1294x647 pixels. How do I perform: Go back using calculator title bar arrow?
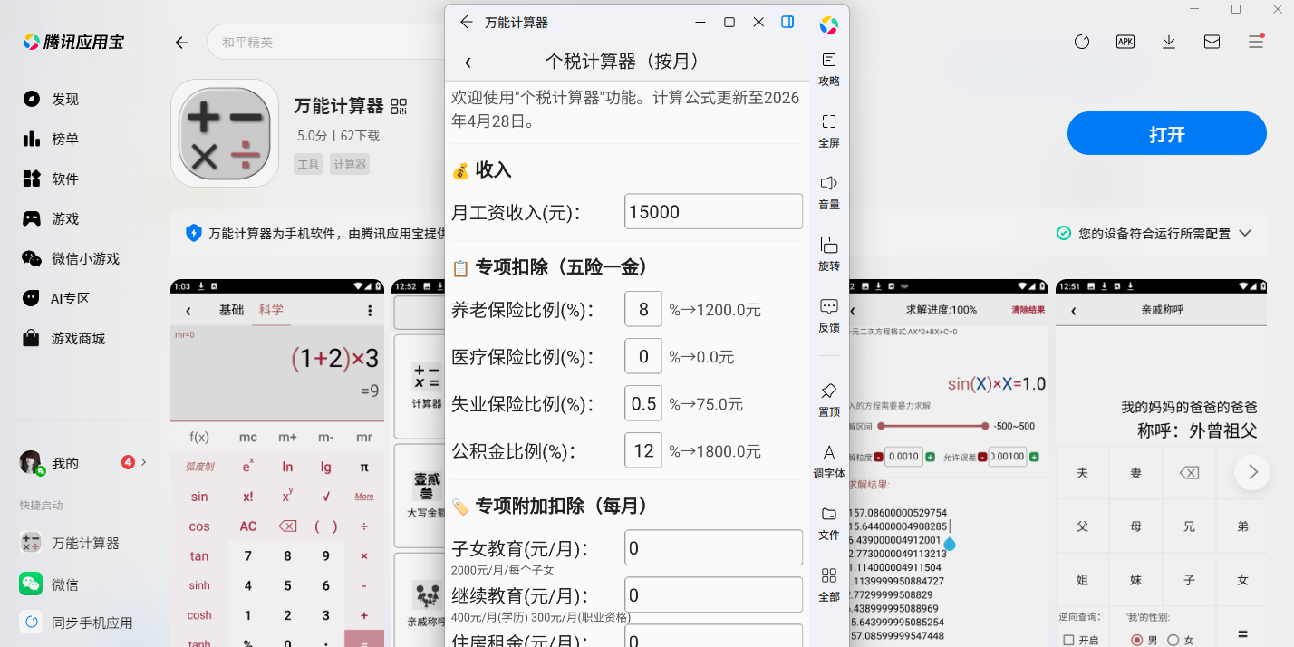point(467,22)
